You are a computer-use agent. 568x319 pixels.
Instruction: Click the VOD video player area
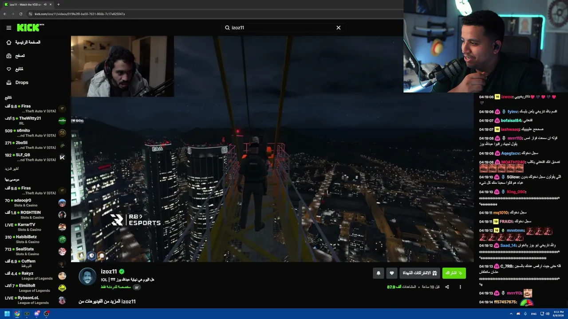click(x=272, y=149)
